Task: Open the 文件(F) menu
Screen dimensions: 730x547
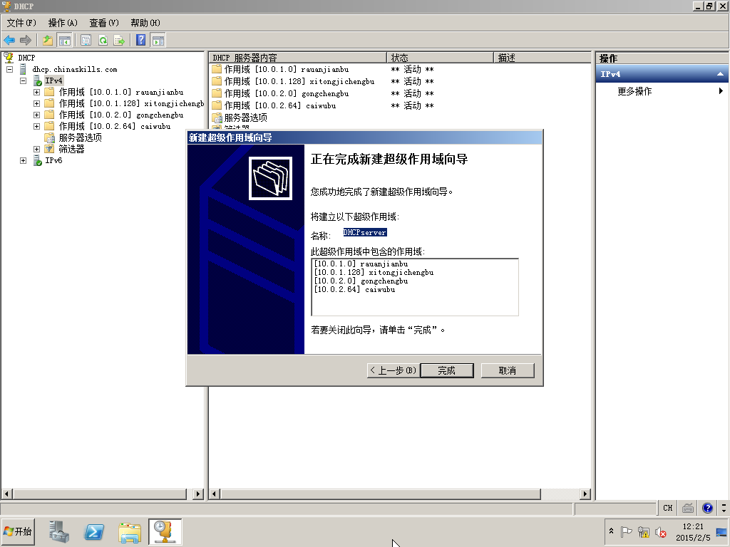Action: tap(21, 23)
